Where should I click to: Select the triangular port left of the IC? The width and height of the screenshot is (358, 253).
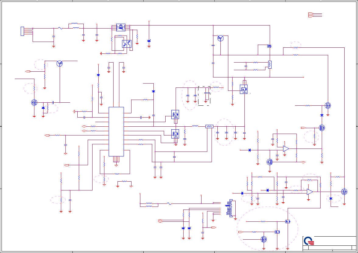point(74,111)
